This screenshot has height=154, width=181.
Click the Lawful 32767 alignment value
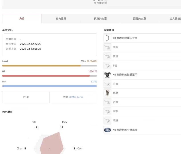point(76,97)
